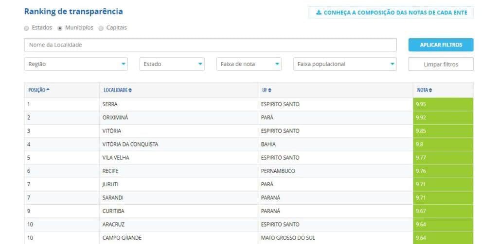Sort by Posição using its arrow icon
498x244 pixels.
pyautogui.click(x=48, y=90)
